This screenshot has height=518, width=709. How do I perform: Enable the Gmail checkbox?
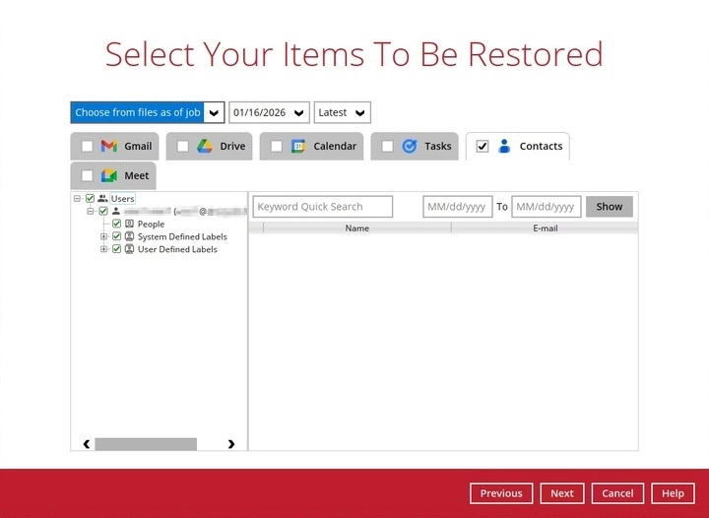tap(87, 147)
